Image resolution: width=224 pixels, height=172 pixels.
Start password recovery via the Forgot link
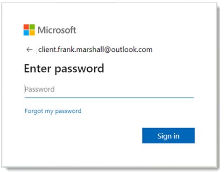pyautogui.click(x=53, y=111)
